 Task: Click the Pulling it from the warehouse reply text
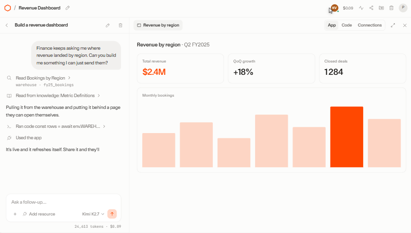[63, 111]
